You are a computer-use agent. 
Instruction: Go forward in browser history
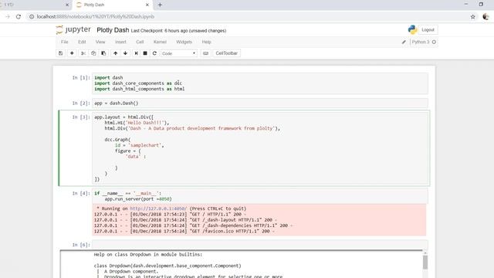coord(7,17)
